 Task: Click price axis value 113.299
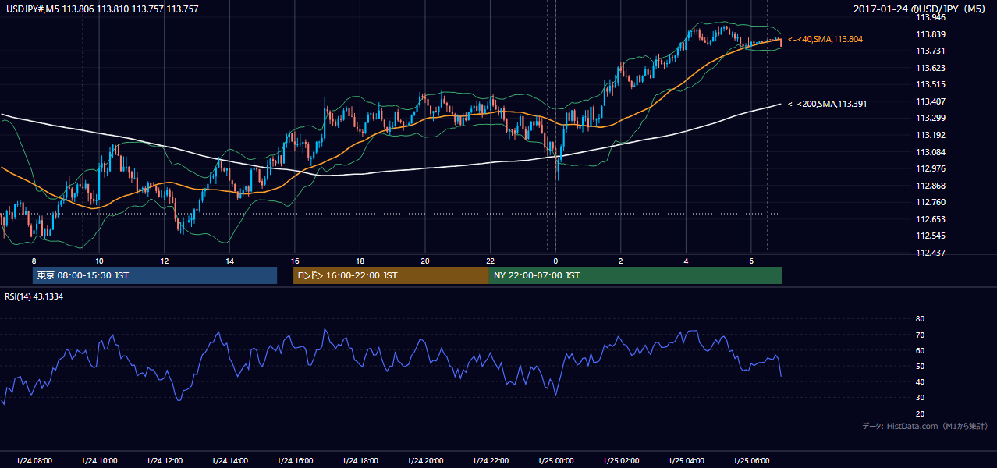click(x=930, y=119)
